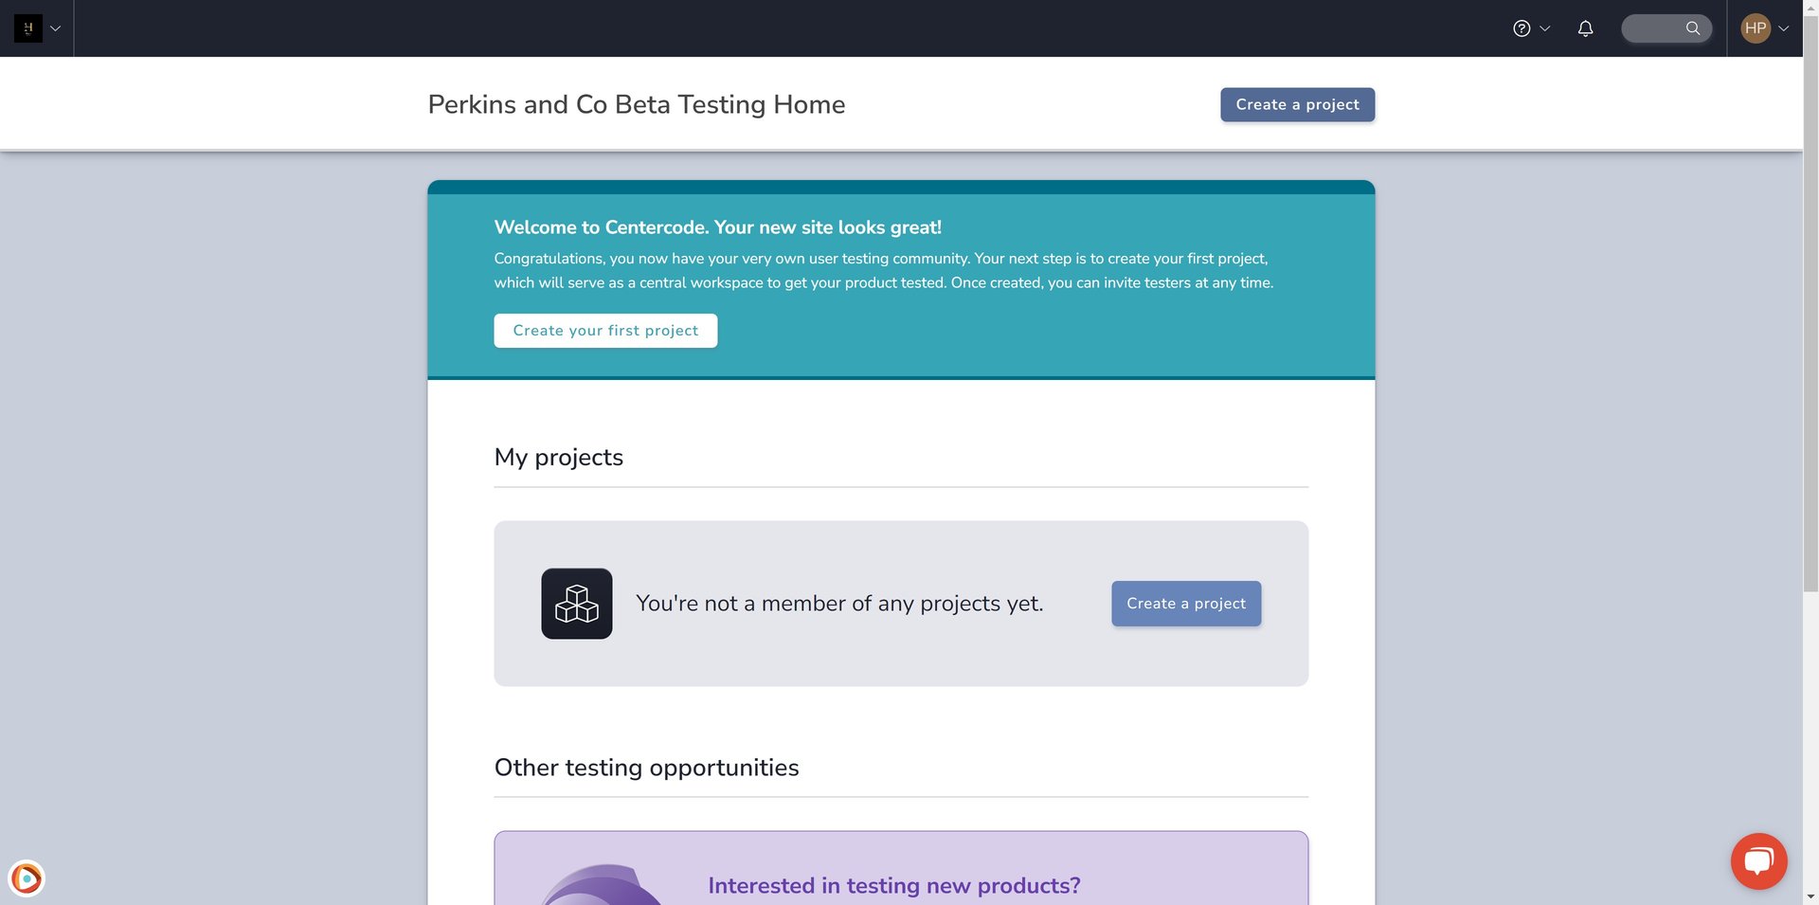The width and height of the screenshot is (1819, 905).
Task: Expand the help menu chevron
Action: pyautogui.click(x=1545, y=28)
